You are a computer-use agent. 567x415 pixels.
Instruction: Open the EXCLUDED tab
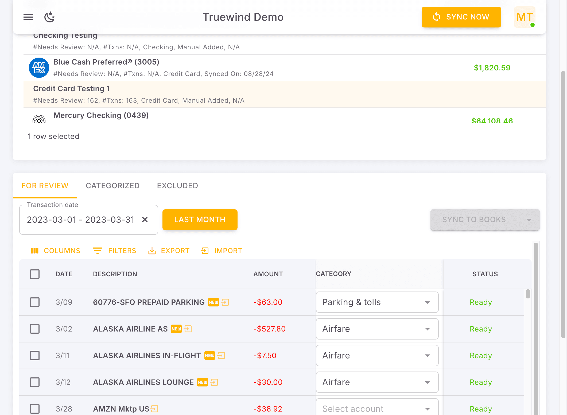[x=177, y=186]
